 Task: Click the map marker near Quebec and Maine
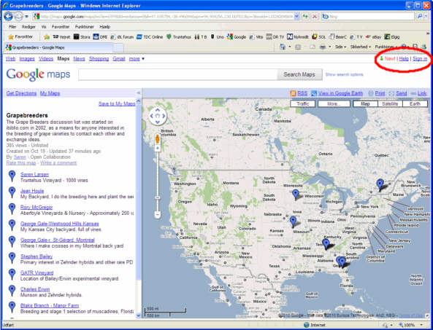[x=380, y=184]
